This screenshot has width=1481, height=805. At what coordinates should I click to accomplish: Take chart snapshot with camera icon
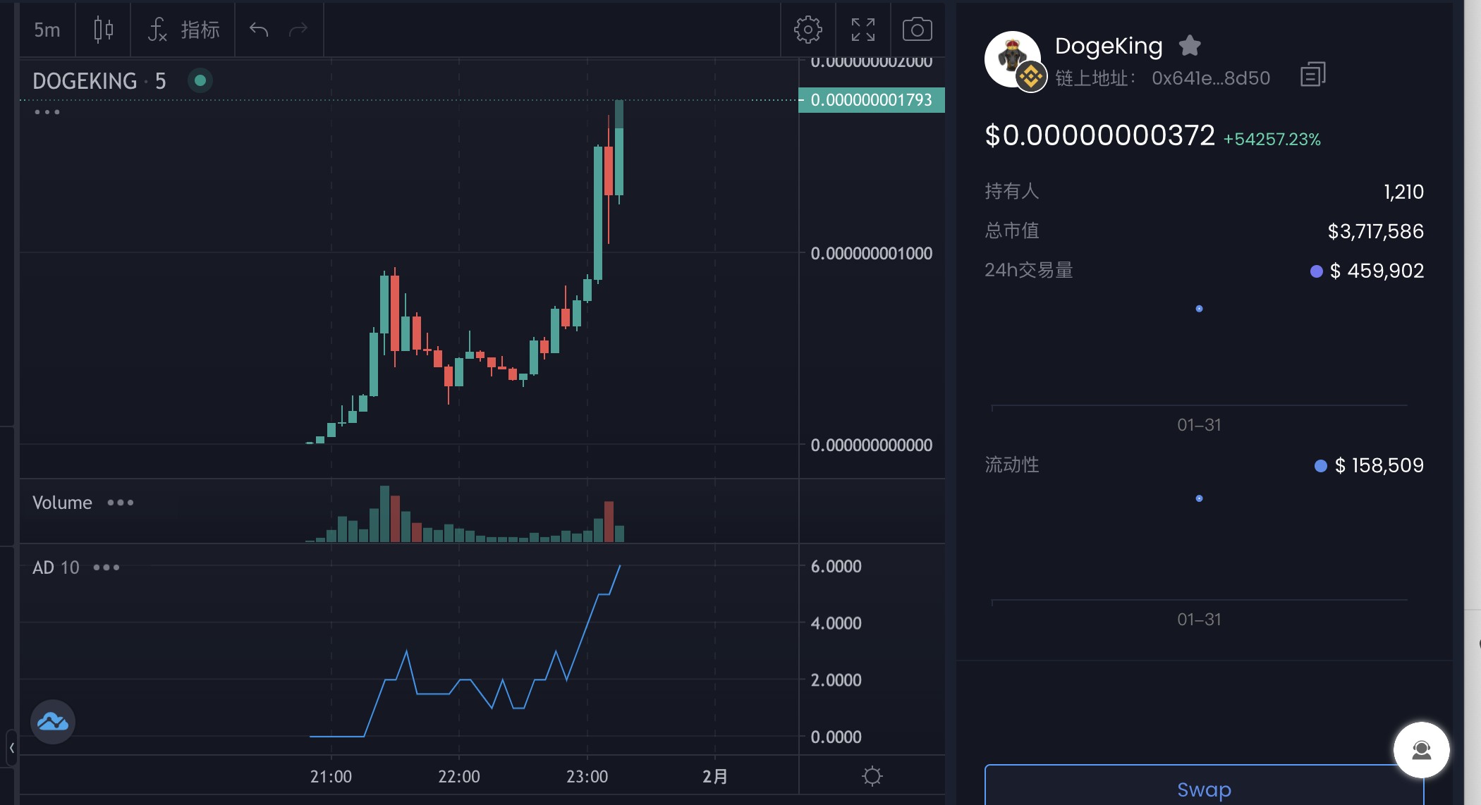[x=917, y=30]
